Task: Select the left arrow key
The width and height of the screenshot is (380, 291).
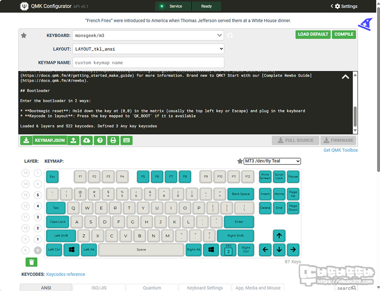Action: click(x=265, y=250)
